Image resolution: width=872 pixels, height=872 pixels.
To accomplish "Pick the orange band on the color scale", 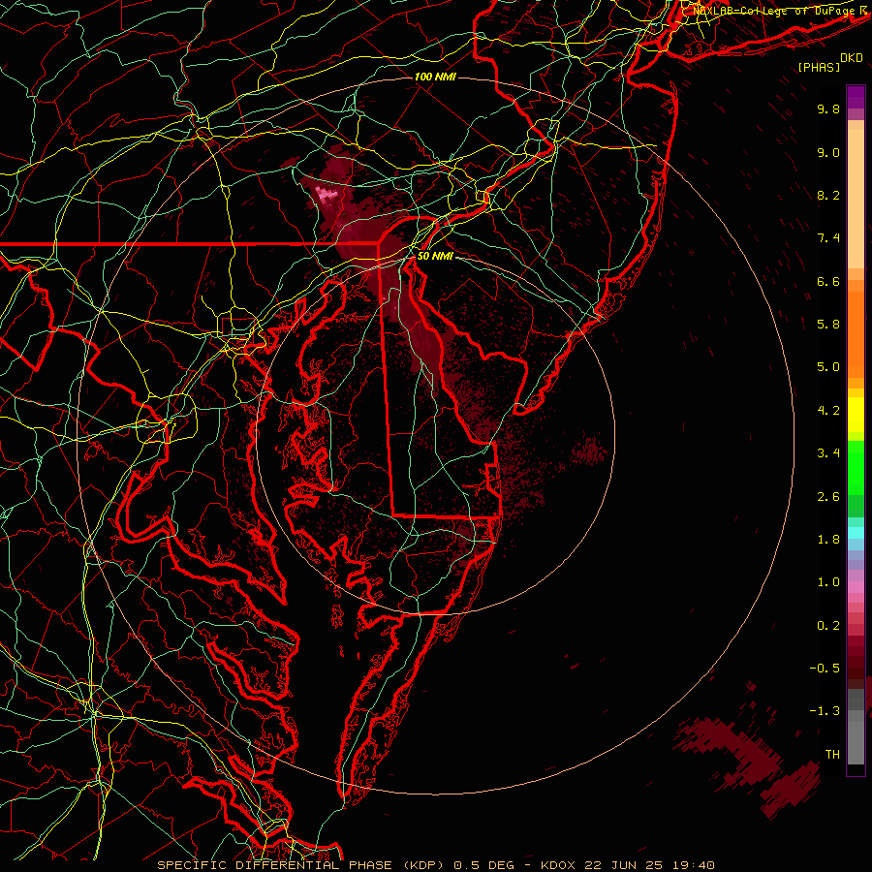I will point(856,333).
